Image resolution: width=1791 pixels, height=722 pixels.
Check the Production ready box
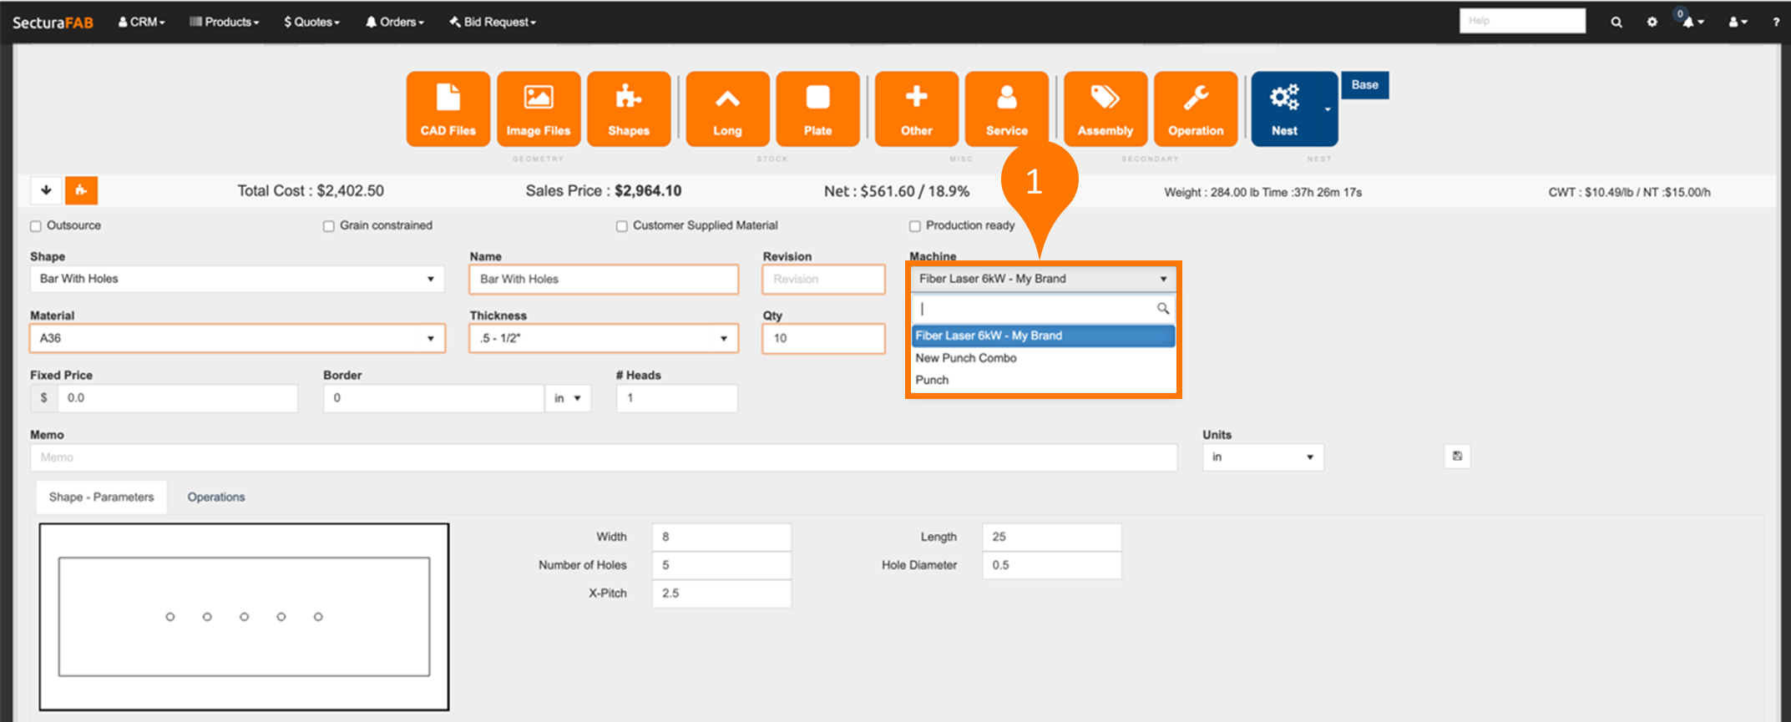[915, 226]
